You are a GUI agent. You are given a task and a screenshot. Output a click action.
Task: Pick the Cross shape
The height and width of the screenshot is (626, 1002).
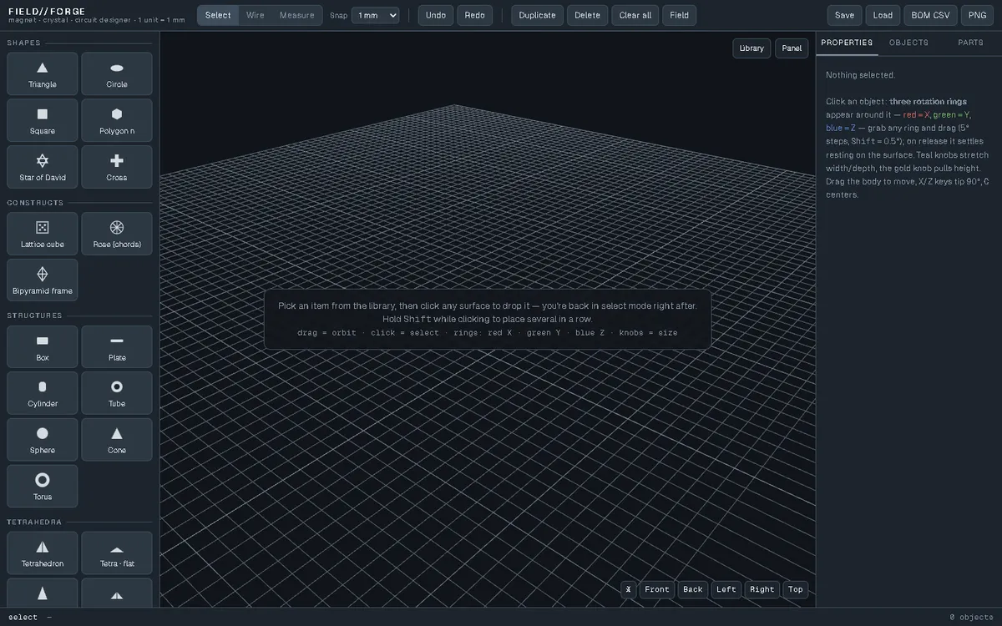117,167
